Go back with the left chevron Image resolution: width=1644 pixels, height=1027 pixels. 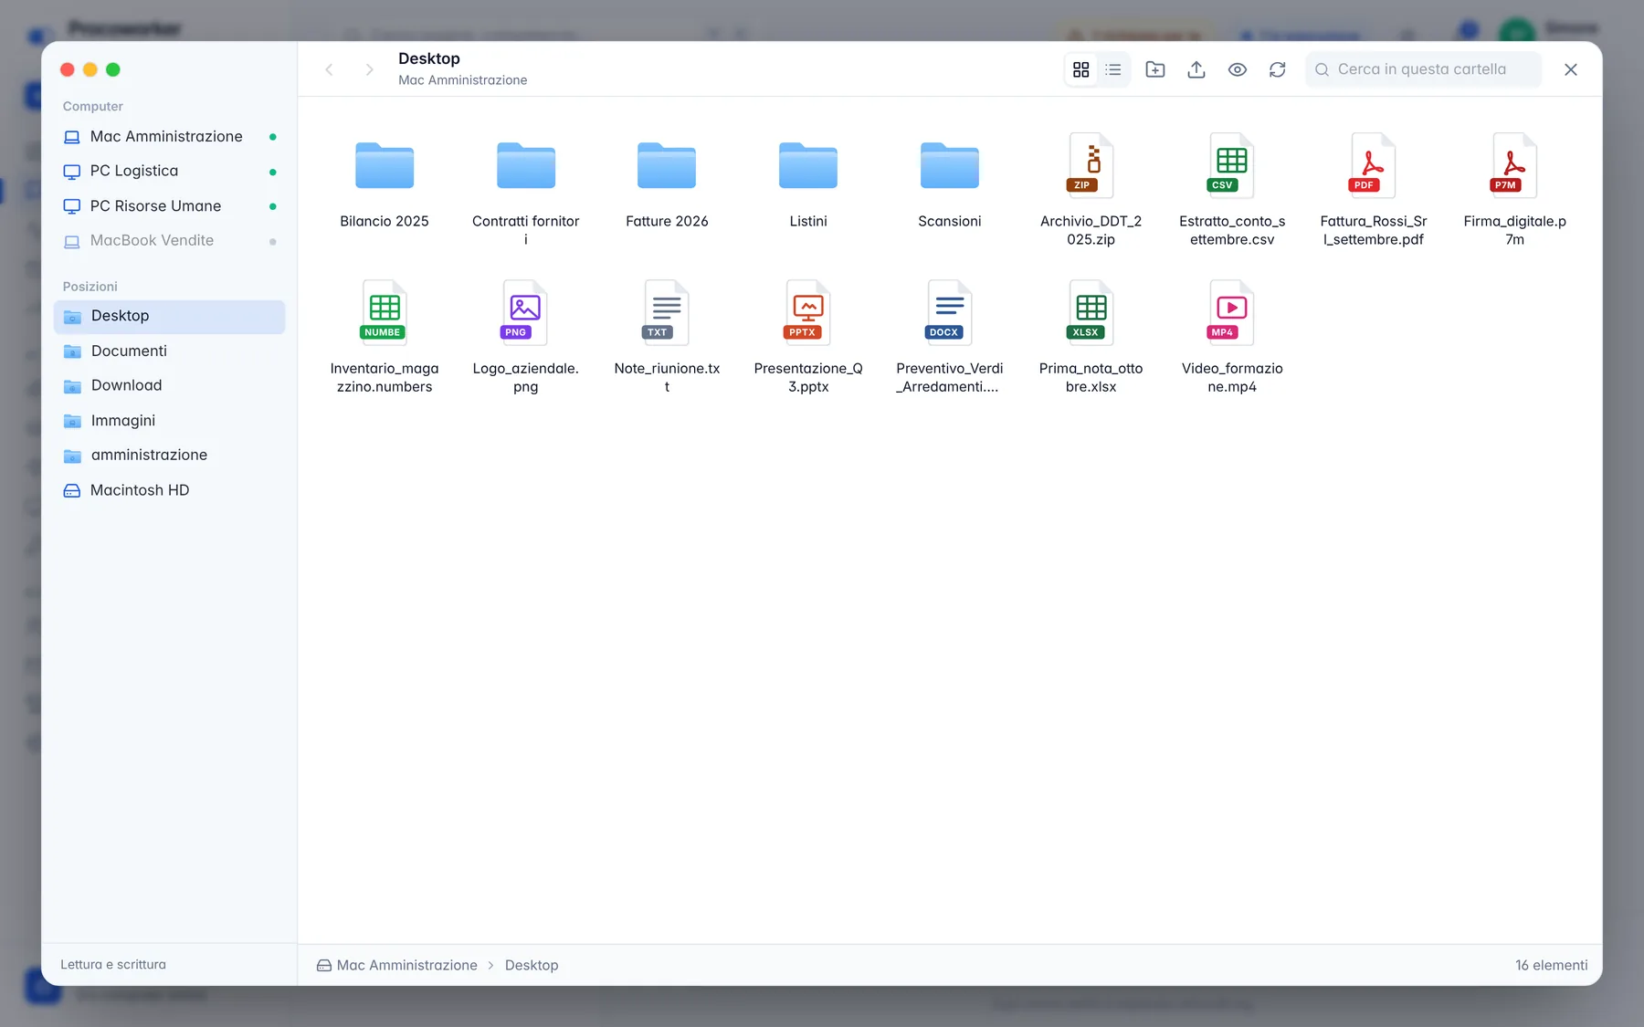tap(330, 69)
